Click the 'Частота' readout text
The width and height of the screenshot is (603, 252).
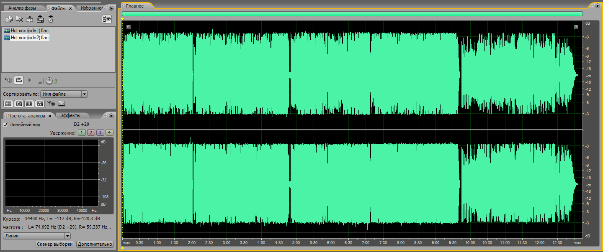(13, 227)
